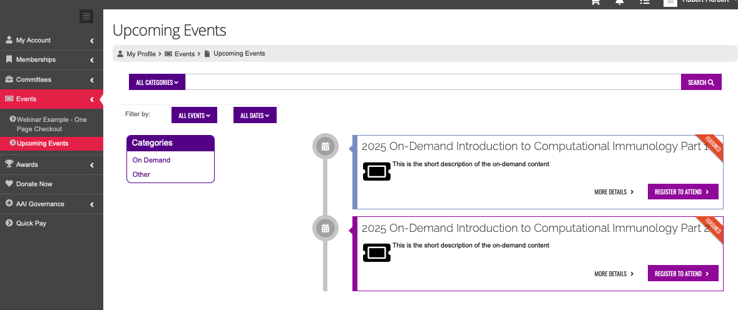Click the task list icon in header
The height and width of the screenshot is (310, 738).
pos(644,2)
